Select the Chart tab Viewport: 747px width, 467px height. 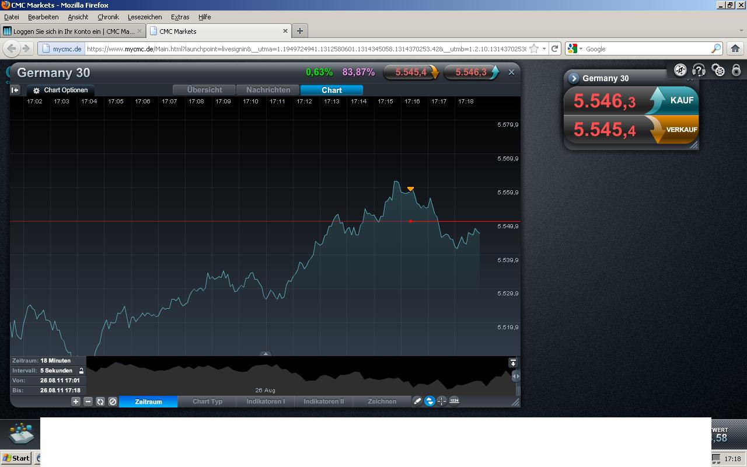(x=331, y=90)
